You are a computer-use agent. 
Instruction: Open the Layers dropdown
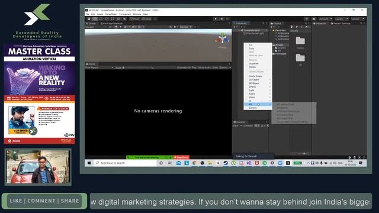tap(341, 19)
